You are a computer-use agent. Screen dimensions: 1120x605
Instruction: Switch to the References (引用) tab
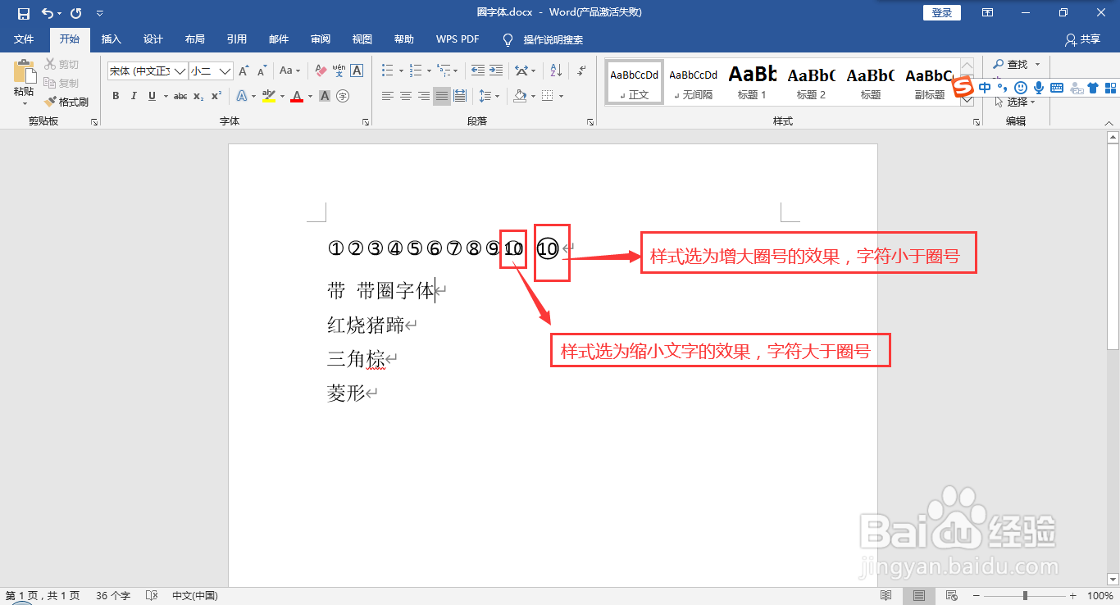237,39
